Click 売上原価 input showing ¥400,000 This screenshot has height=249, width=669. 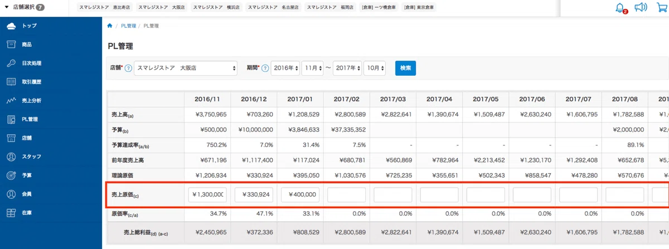point(300,195)
